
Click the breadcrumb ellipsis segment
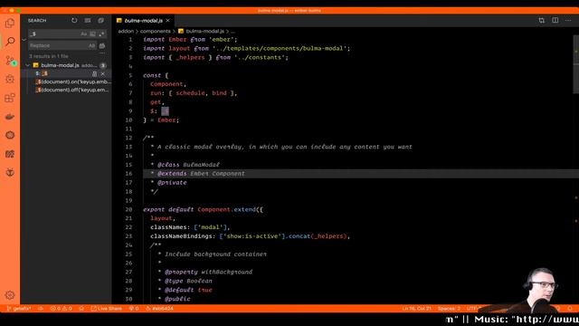[x=233, y=32]
